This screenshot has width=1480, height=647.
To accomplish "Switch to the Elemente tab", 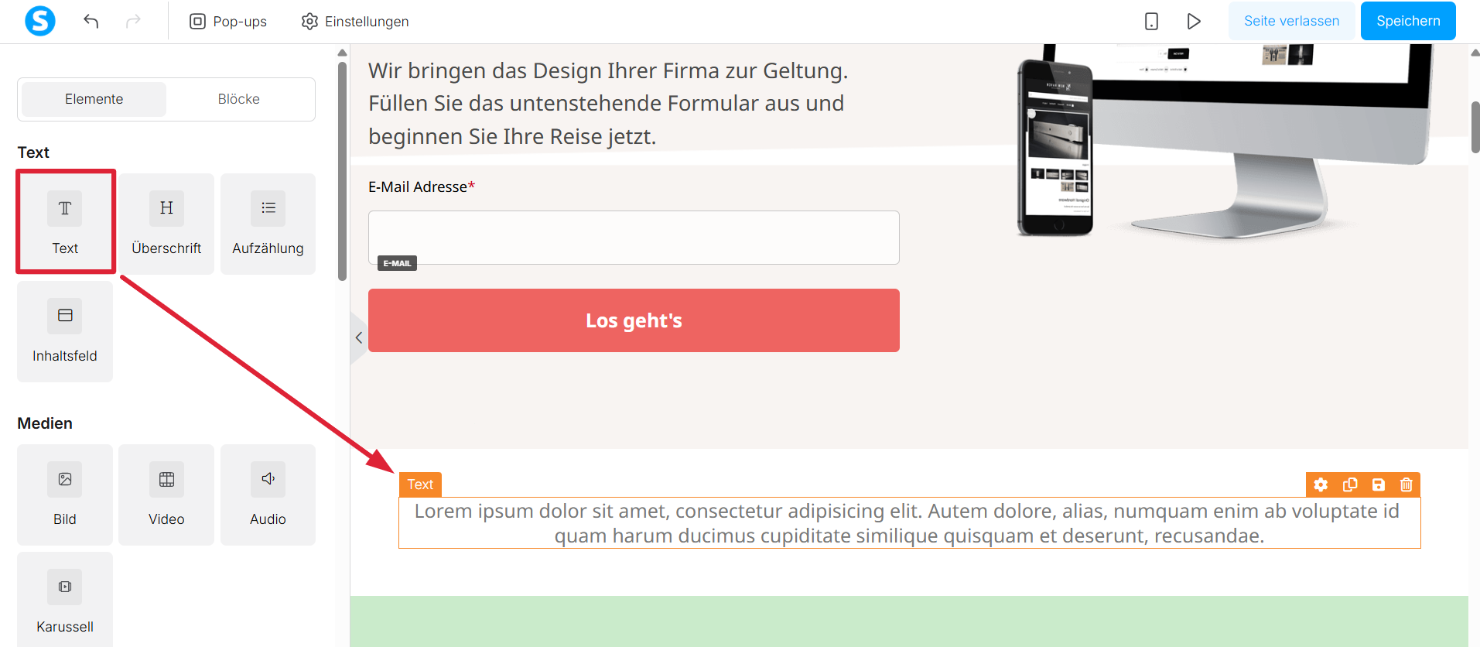I will [x=94, y=99].
